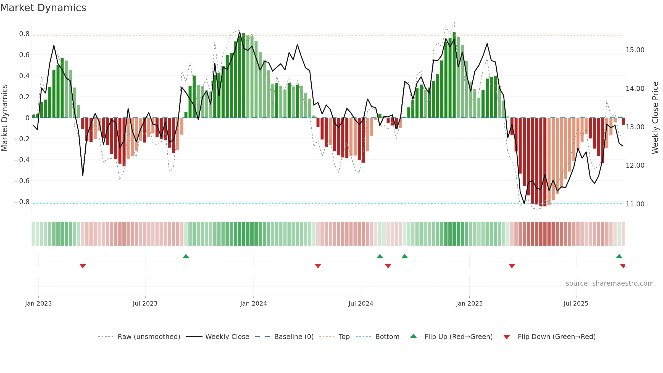Toggle the Bottom legend entry

tap(378, 337)
